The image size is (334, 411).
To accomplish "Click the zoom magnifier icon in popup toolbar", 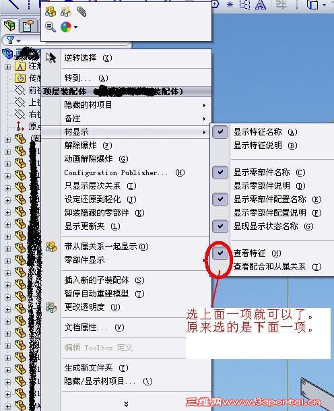I will (51, 27).
